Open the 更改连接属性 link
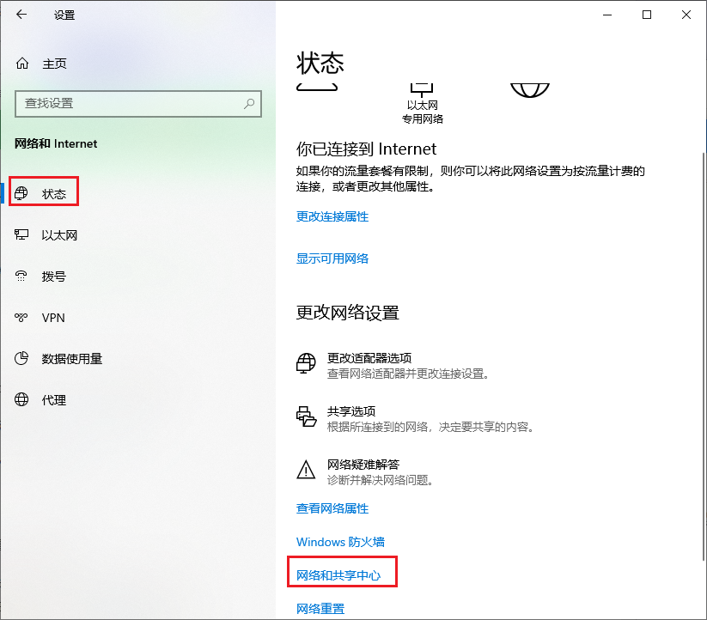The image size is (707, 620). click(332, 216)
